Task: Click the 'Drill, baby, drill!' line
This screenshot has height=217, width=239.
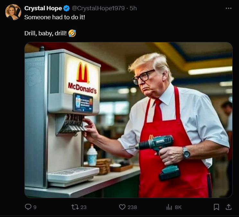Action: tap(46, 33)
